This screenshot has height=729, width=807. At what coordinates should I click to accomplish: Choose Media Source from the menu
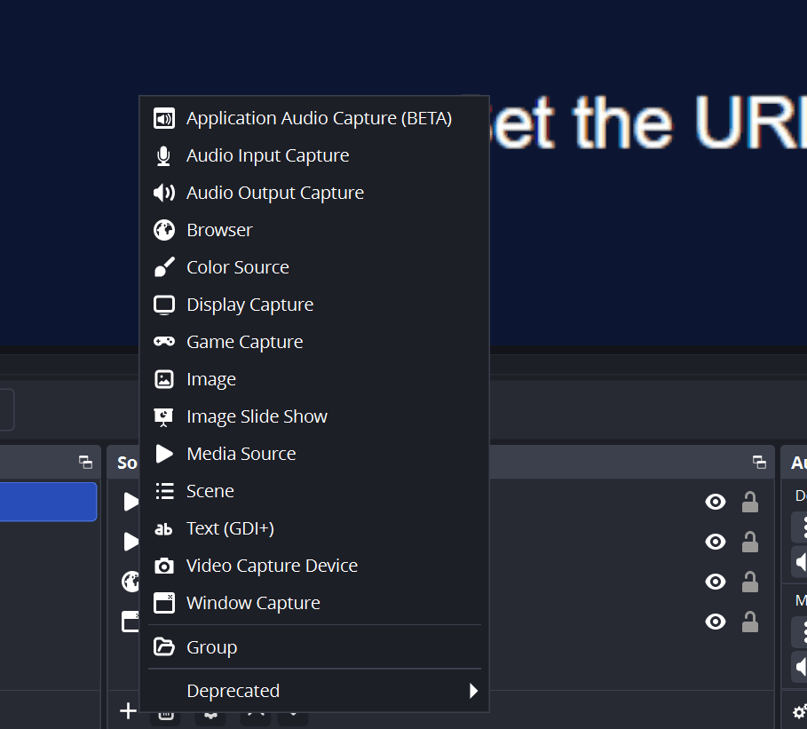(241, 454)
